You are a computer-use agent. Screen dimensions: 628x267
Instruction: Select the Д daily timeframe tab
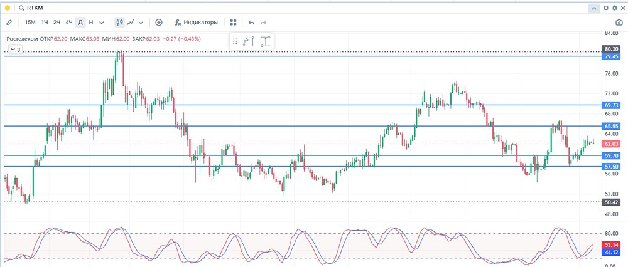coord(80,23)
